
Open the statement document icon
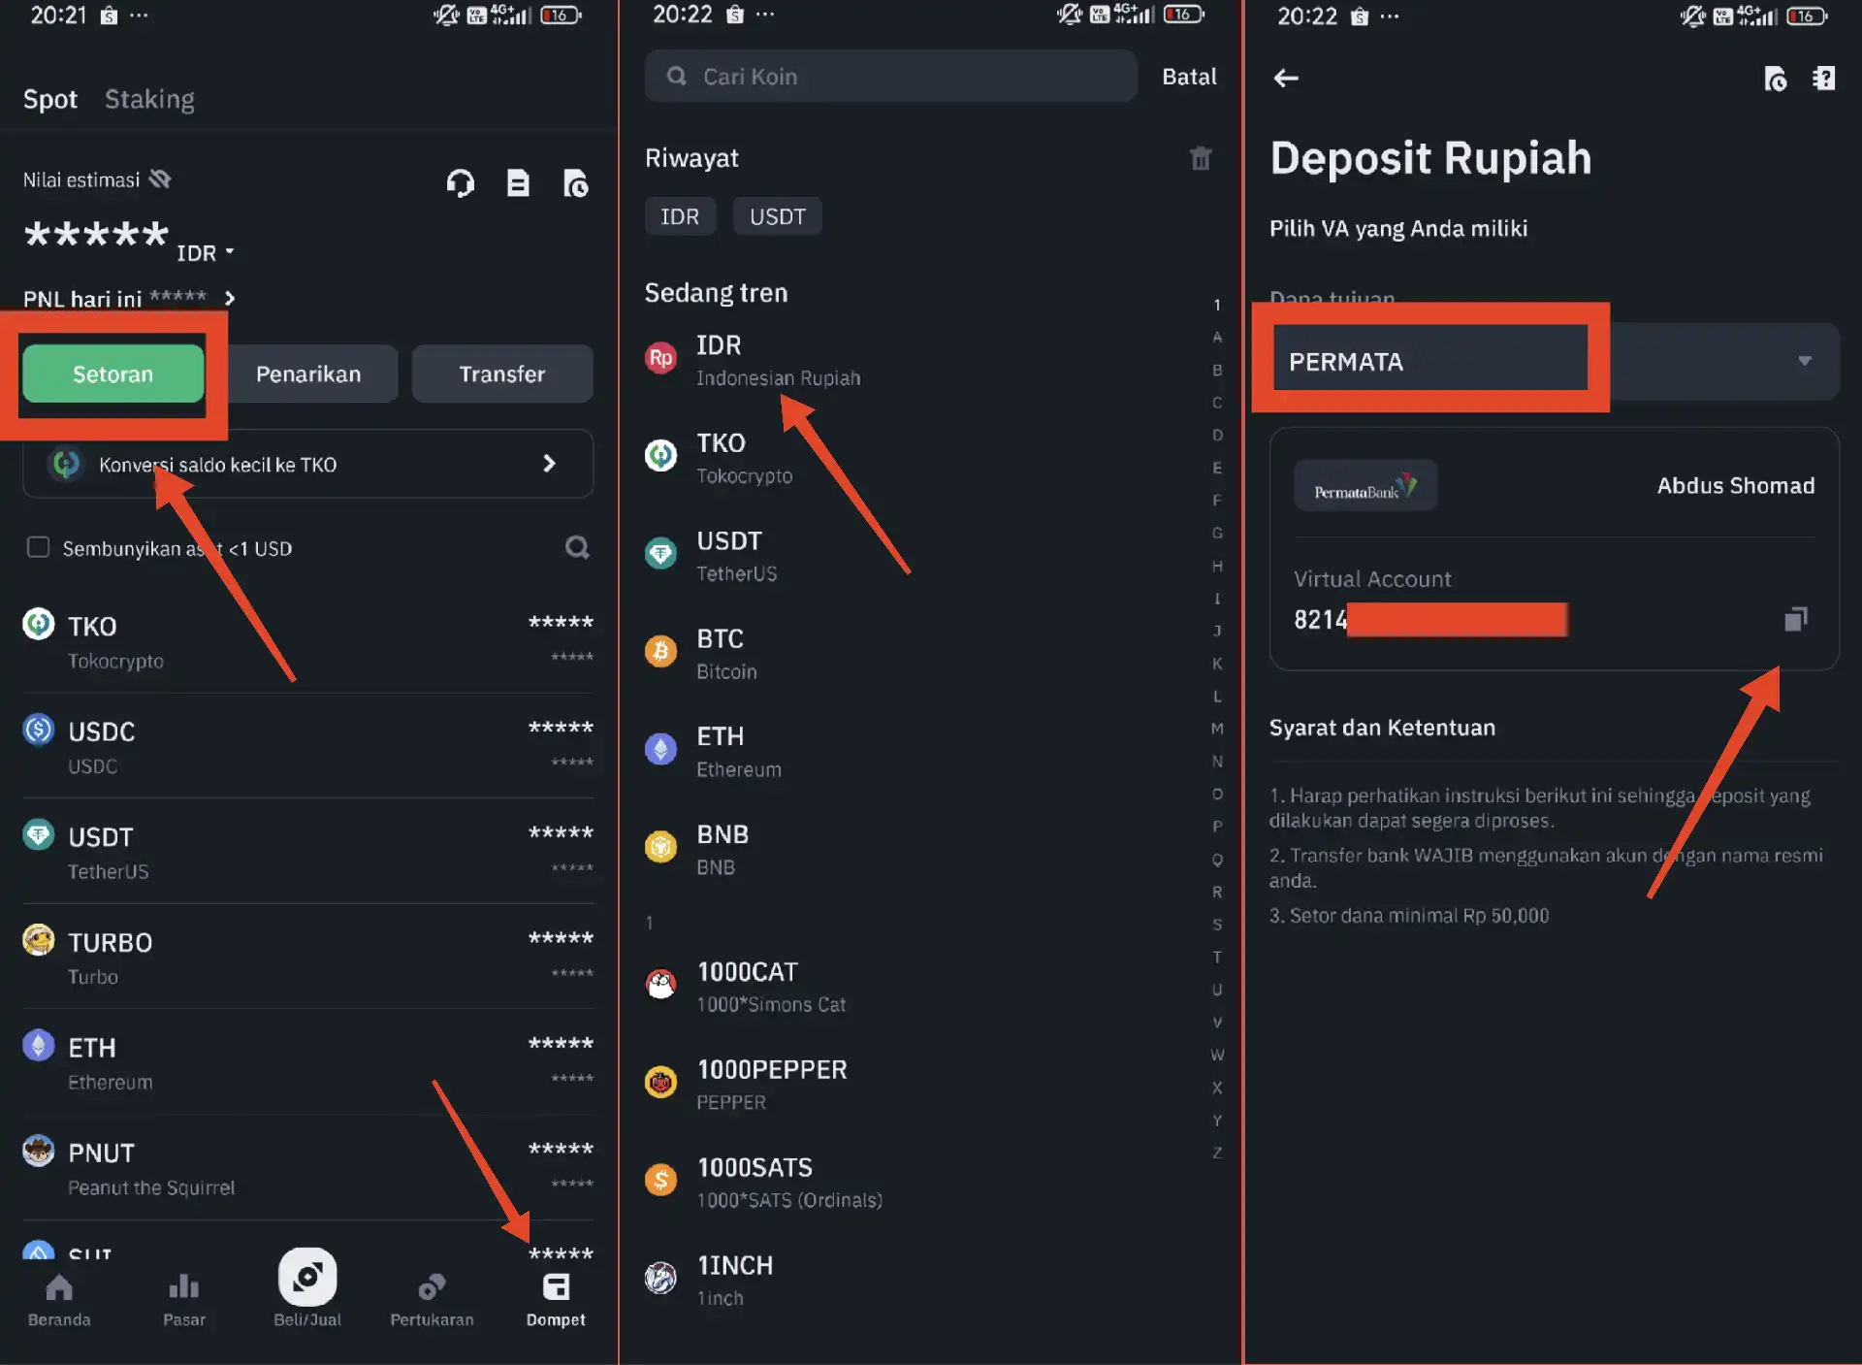pyautogui.click(x=518, y=182)
